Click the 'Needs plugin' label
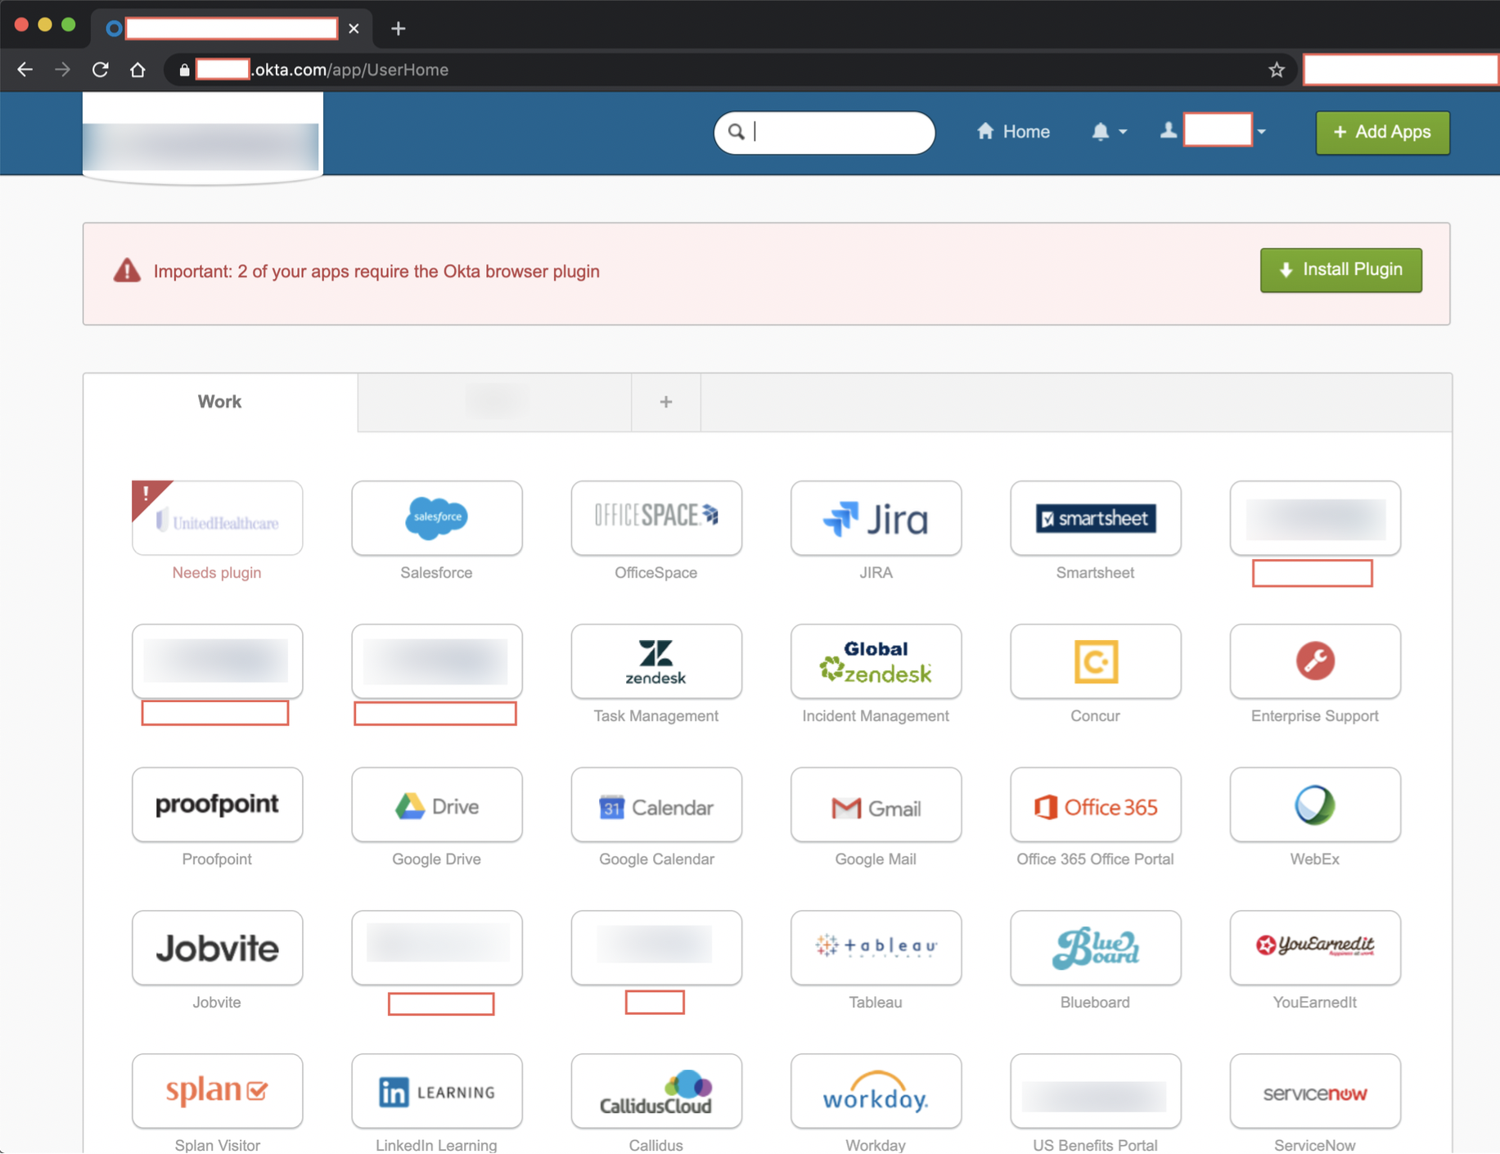The image size is (1500, 1154). (217, 573)
